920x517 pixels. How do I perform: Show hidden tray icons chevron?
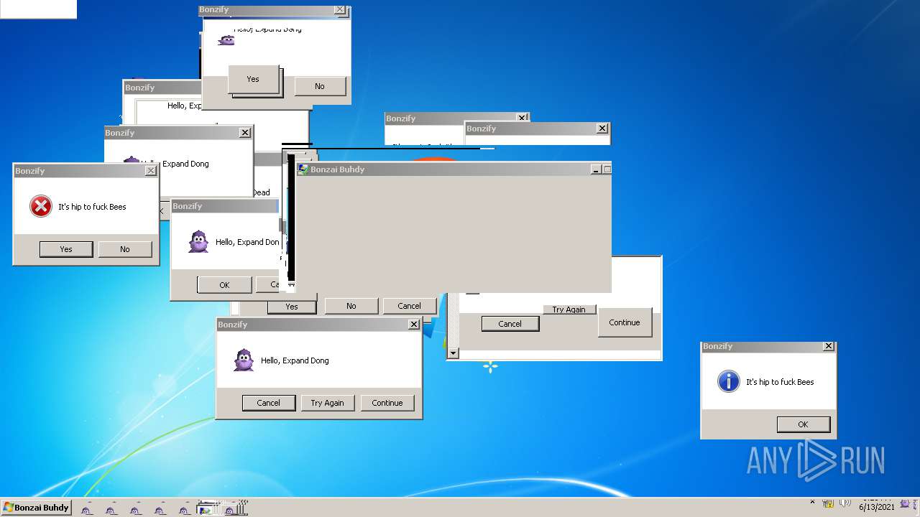pyautogui.click(x=813, y=503)
